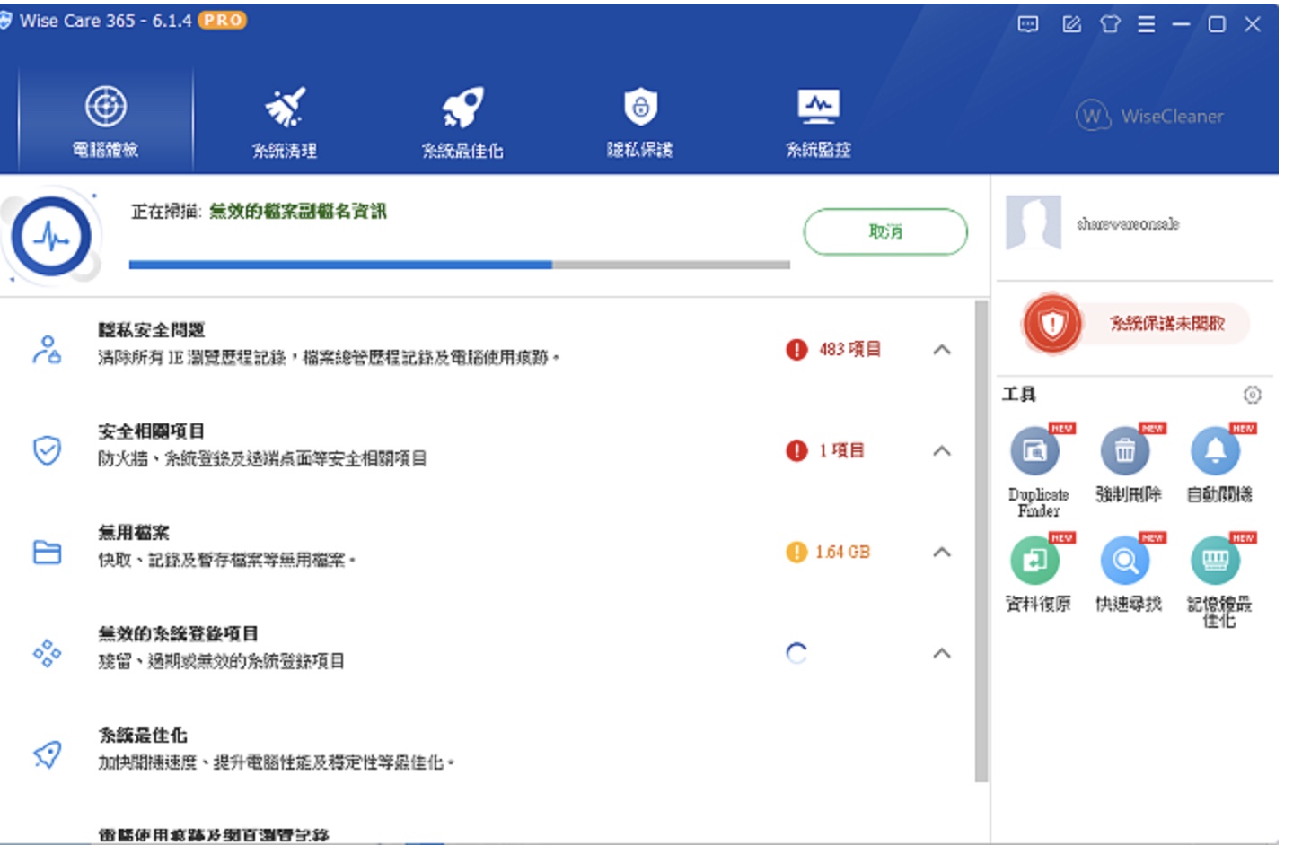Click the 483 items (483 項目) result

tap(849, 349)
